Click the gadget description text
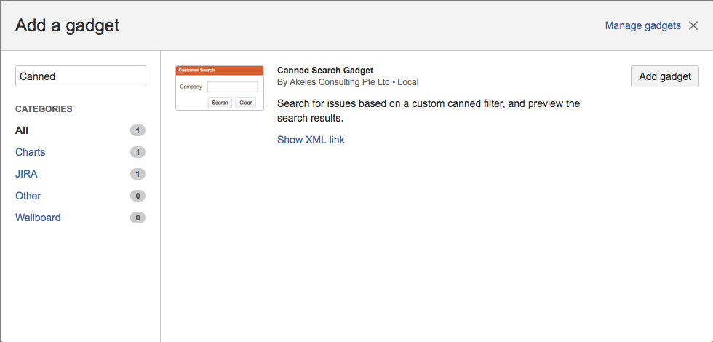 (428, 111)
